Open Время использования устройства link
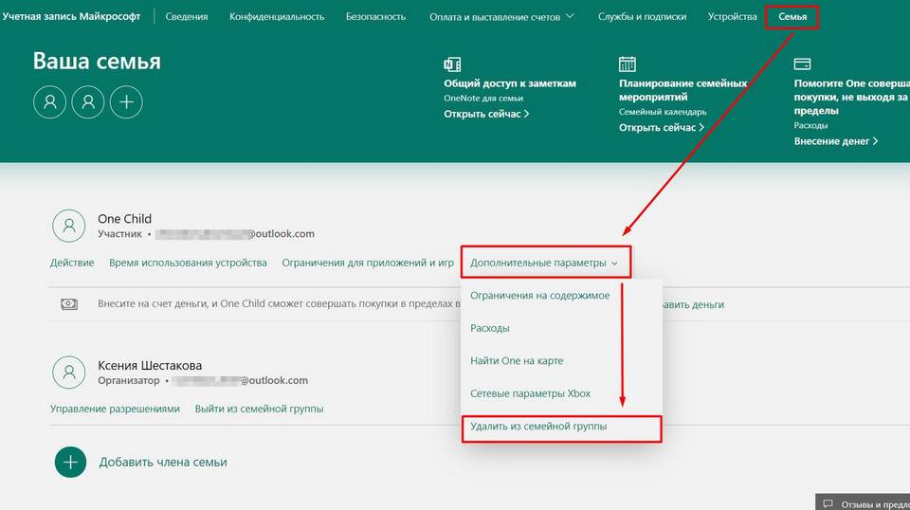Viewport: 910px width, 510px height. tap(188, 263)
